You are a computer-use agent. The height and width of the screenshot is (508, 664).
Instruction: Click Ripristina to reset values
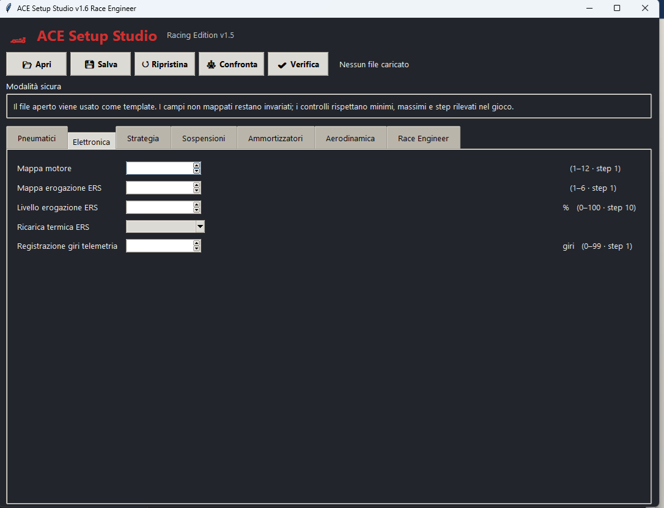(164, 64)
